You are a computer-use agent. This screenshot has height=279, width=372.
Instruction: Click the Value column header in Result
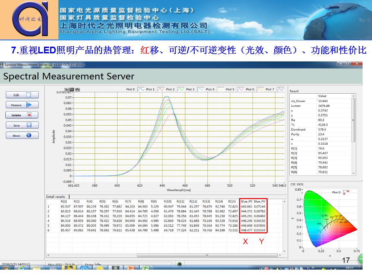[x=322, y=96]
